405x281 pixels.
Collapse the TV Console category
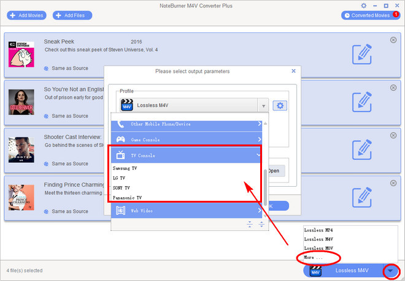click(x=187, y=155)
